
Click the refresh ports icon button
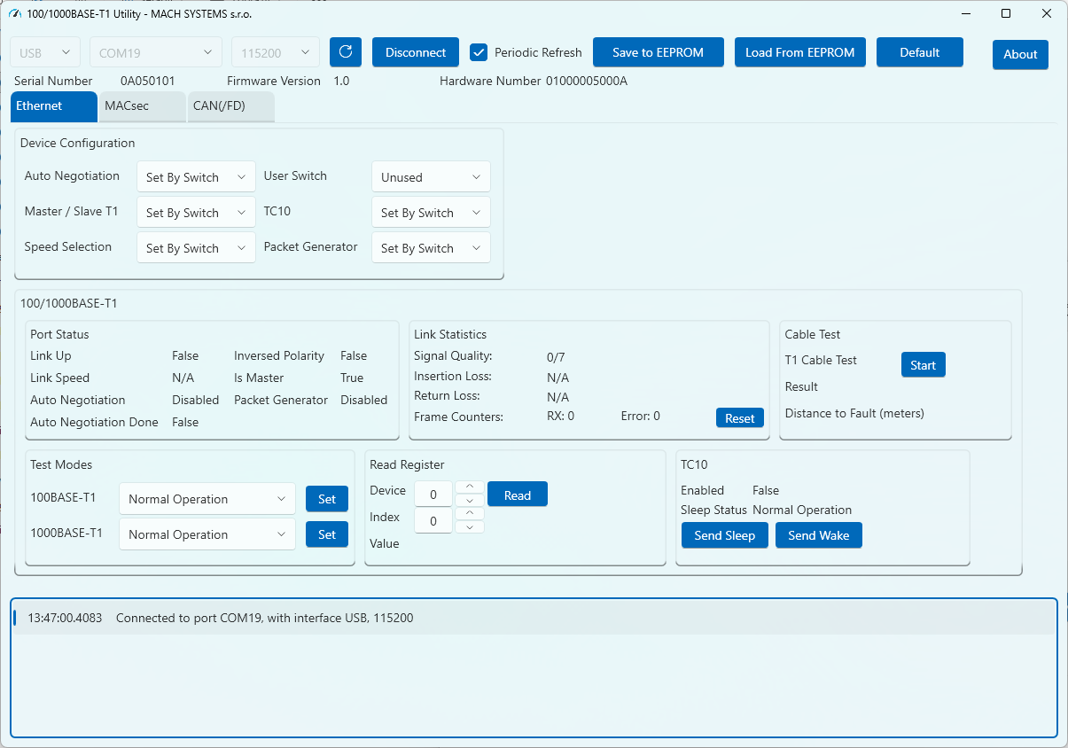point(345,52)
